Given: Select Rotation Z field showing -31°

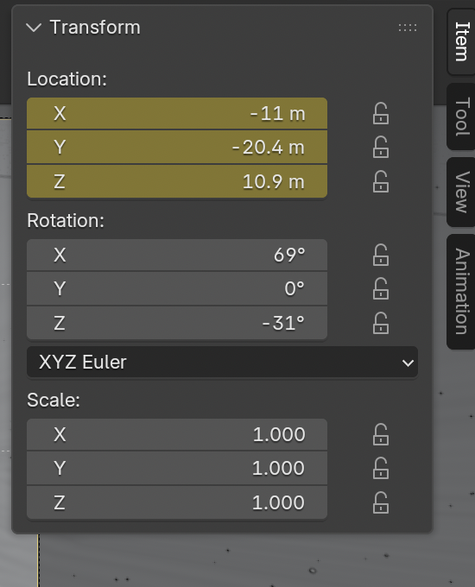Looking at the screenshot, I should click(177, 323).
